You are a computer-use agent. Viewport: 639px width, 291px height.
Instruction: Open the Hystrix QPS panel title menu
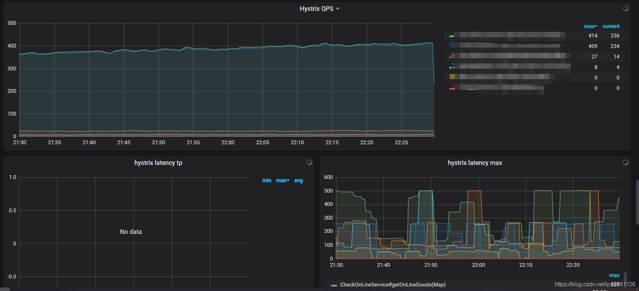click(x=319, y=9)
